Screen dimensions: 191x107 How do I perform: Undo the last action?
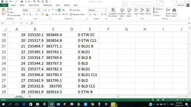click(11, 1)
